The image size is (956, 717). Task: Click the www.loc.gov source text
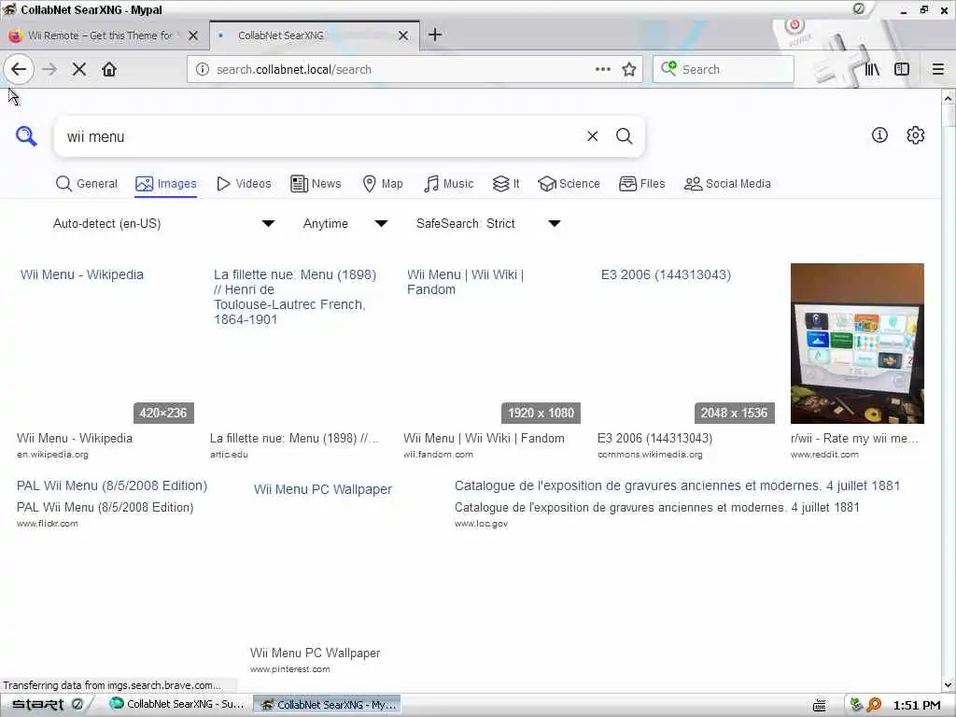pos(481,523)
